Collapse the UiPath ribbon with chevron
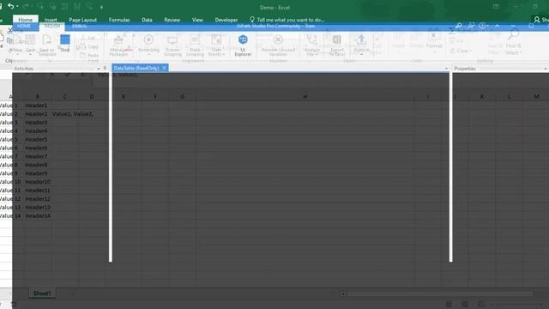549x309 pixels. (498, 26)
